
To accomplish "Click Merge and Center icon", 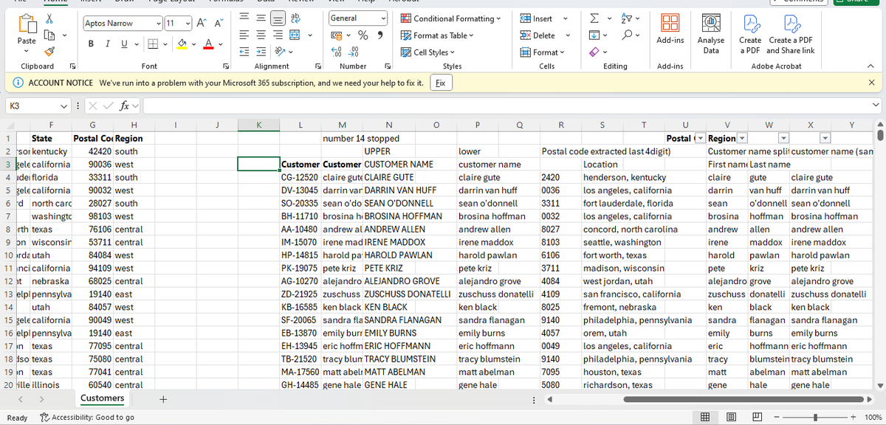I will tap(294, 35).
